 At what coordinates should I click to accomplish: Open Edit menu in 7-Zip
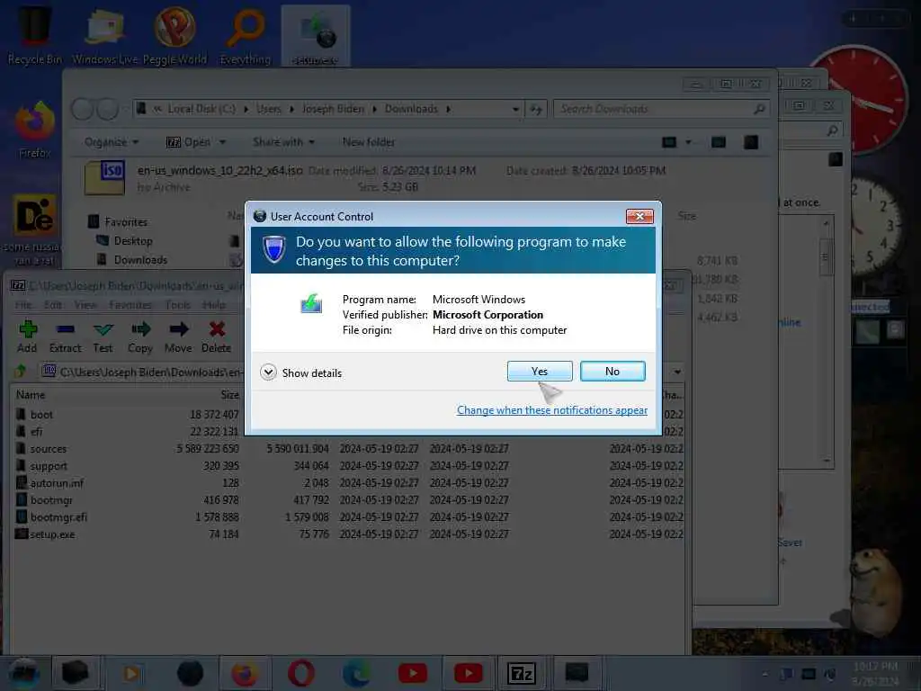click(x=53, y=305)
